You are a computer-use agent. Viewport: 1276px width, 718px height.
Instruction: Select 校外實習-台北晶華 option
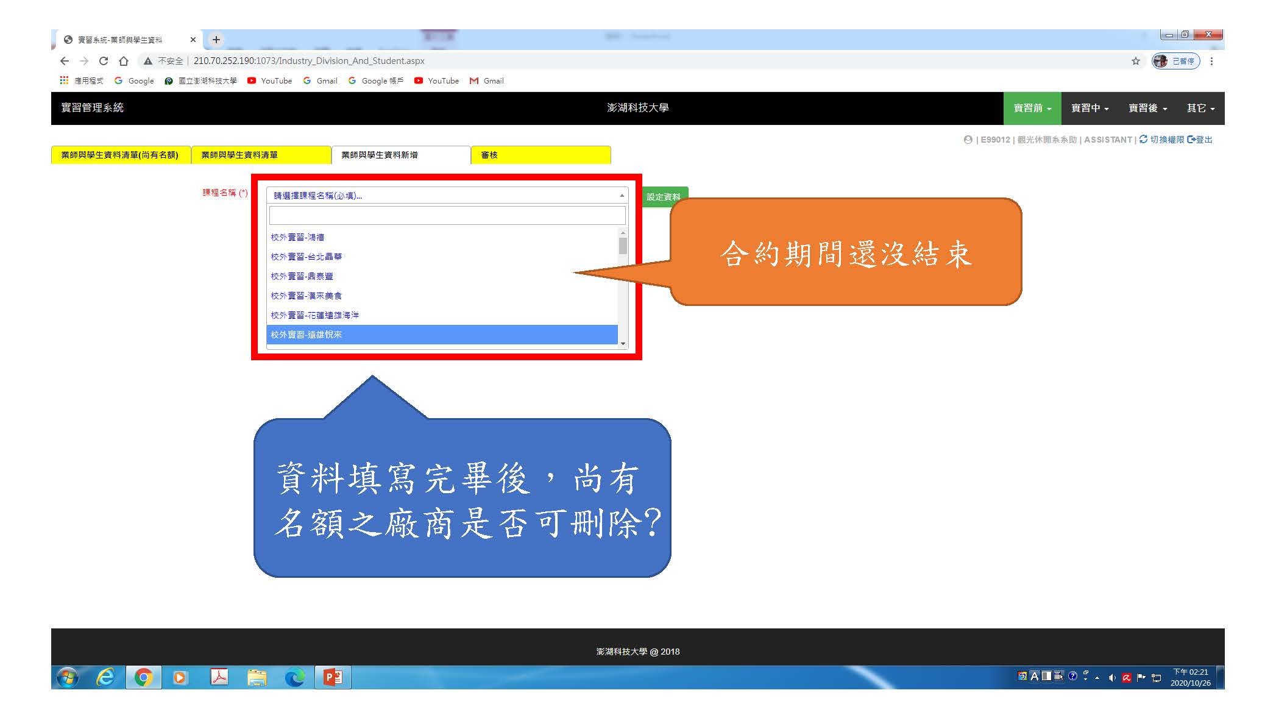442,257
